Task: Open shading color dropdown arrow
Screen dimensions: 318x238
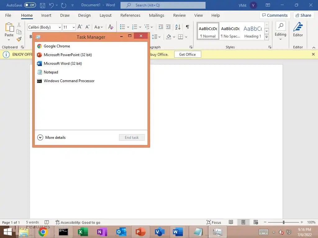Action: coord(174,37)
